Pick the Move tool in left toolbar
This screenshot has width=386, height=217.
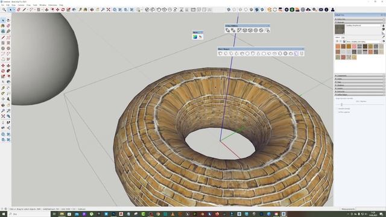tap(3, 66)
